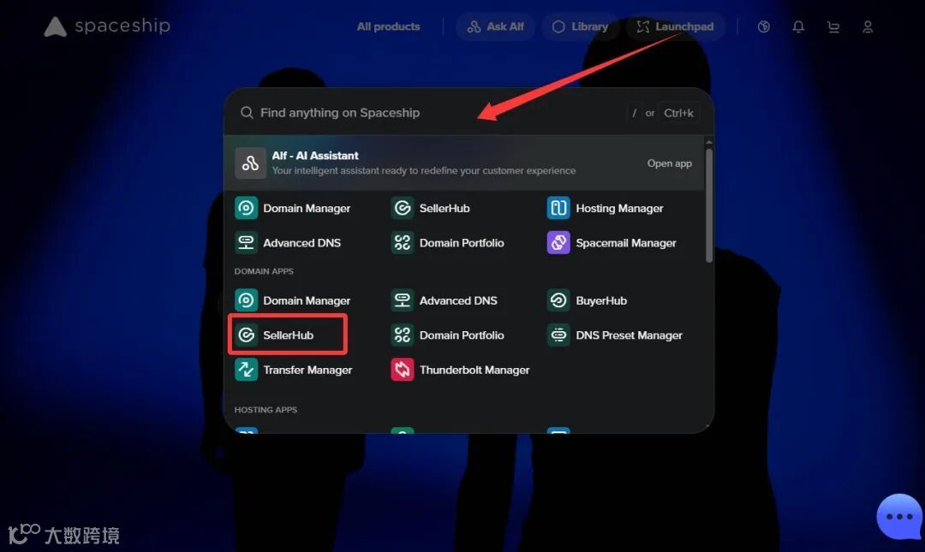Open the user account icon
The image size is (925, 552).
coord(868,27)
